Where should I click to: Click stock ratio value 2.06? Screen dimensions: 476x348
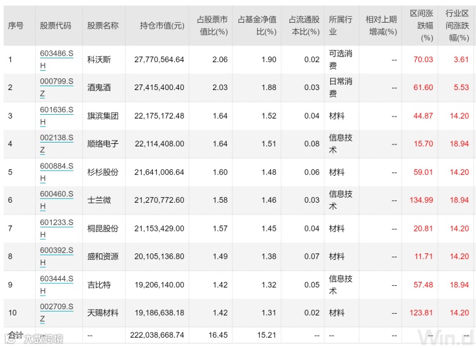[220, 60]
